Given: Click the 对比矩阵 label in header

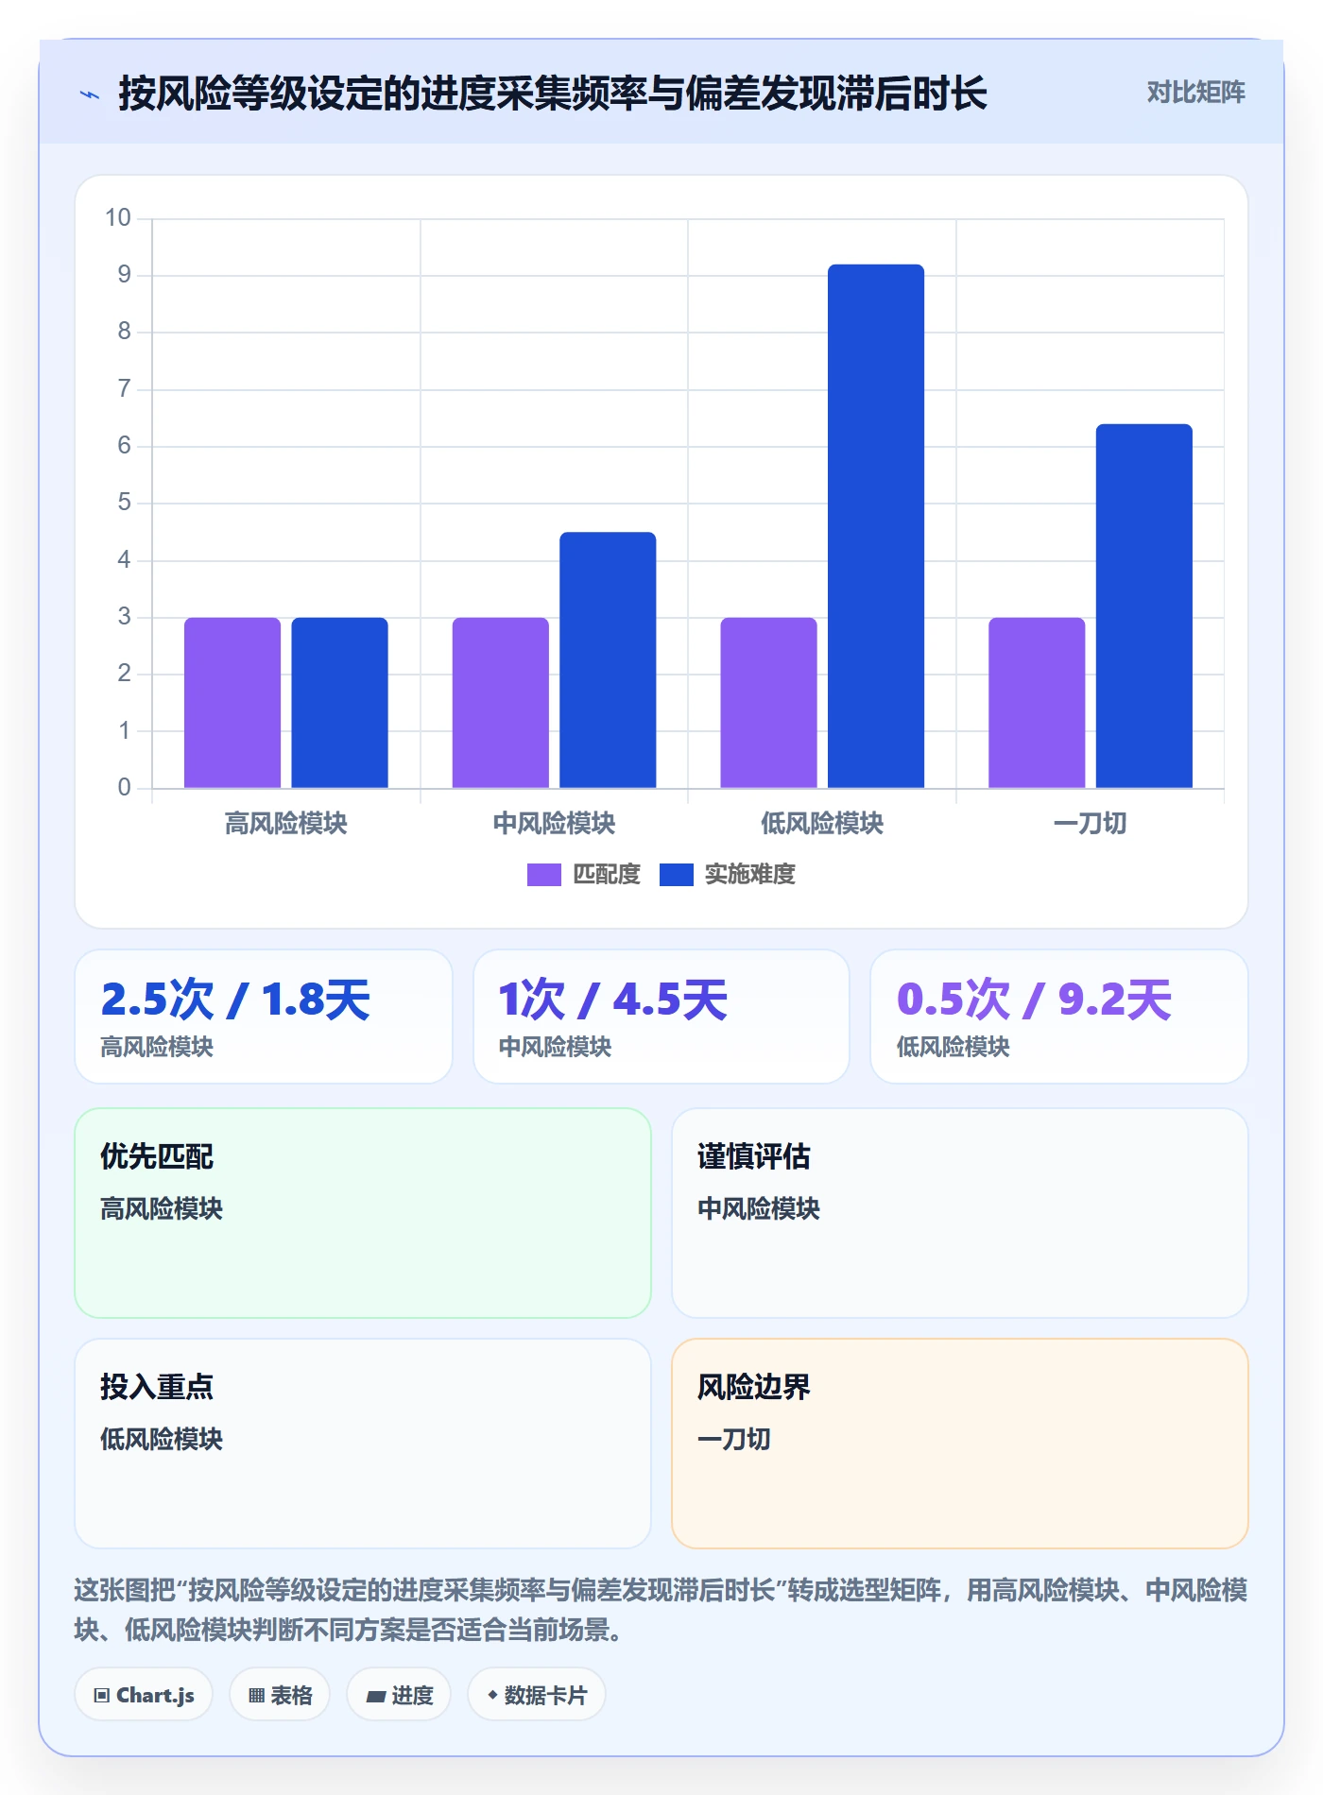Looking at the screenshot, I should (x=1195, y=93).
